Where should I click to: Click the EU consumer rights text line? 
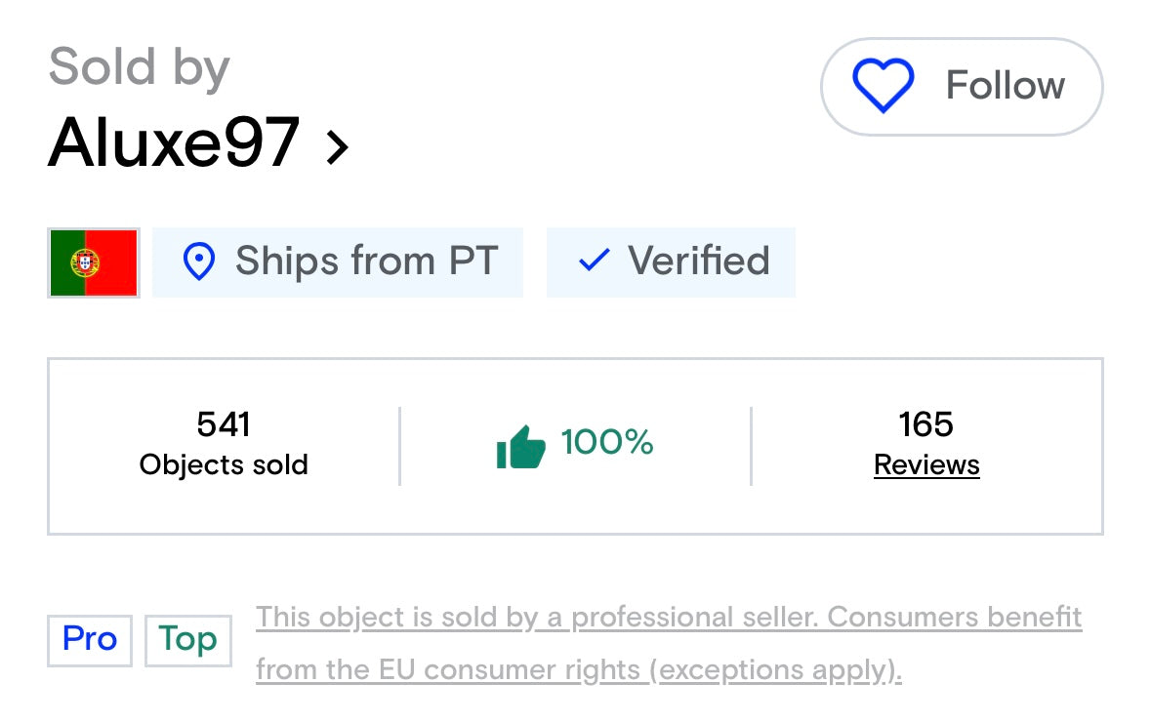point(578,670)
